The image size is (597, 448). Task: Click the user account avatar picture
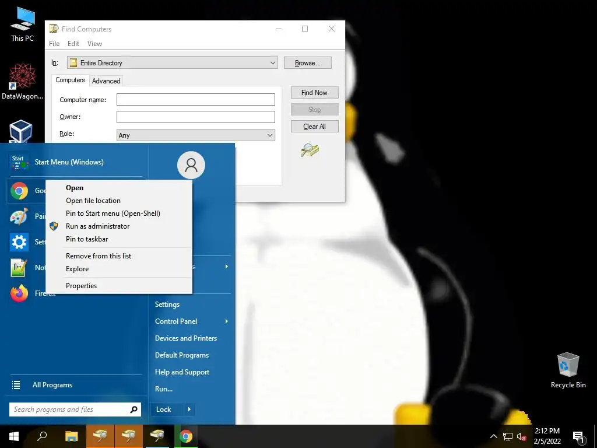pos(191,165)
